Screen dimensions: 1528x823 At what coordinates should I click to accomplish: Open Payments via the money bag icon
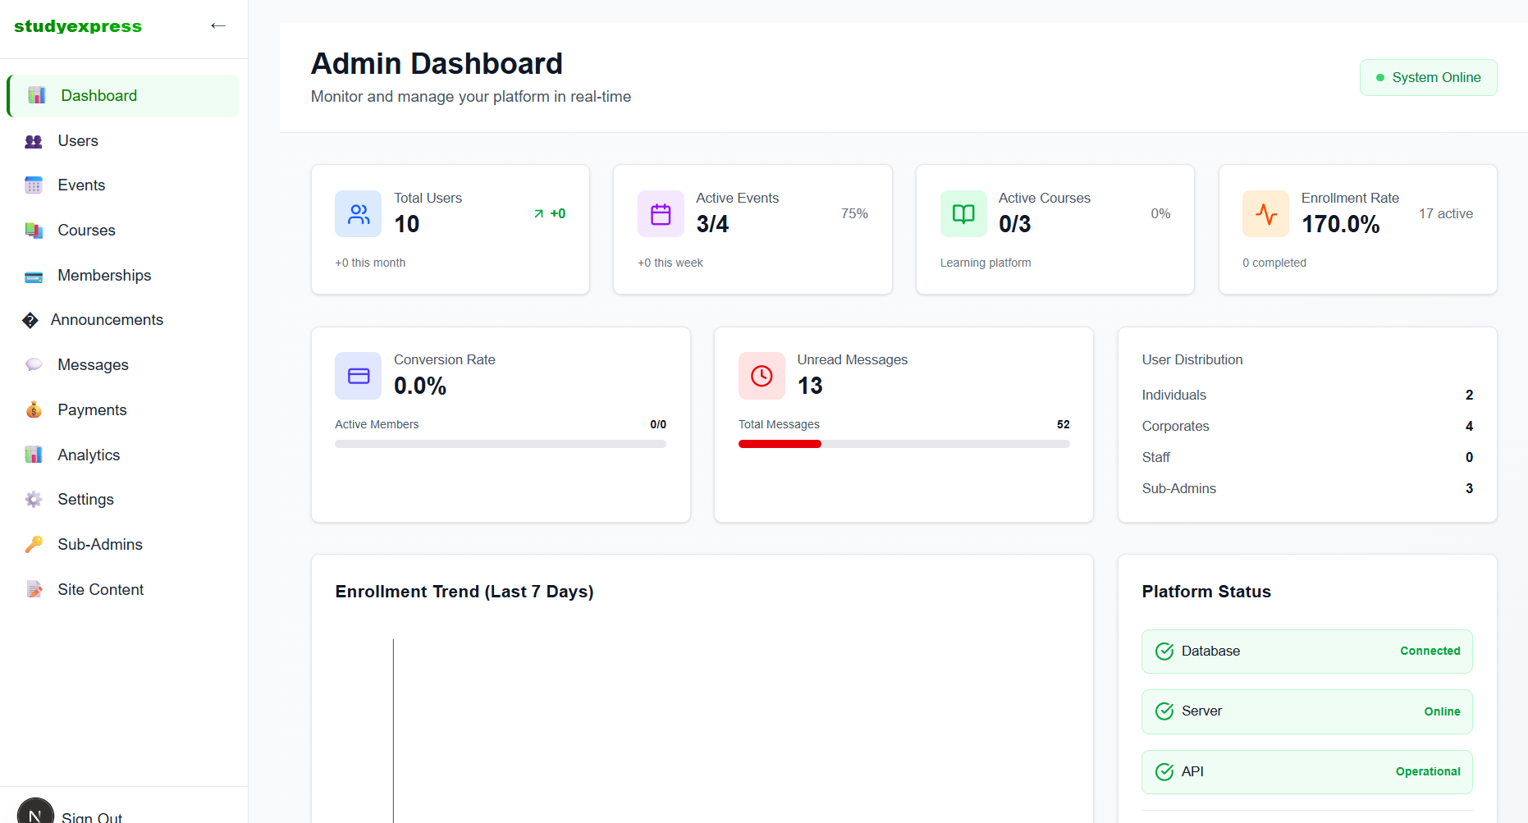(33, 409)
